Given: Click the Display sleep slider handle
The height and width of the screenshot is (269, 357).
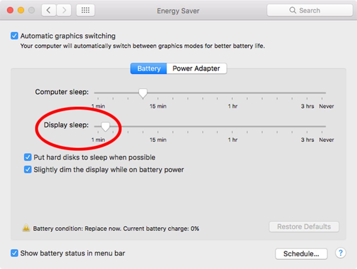Looking at the screenshot, I should tap(105, 127).
